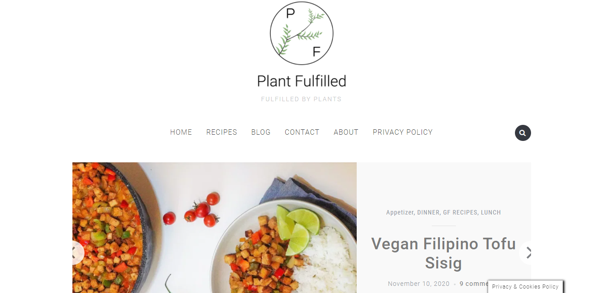Image resolution: width=603 pixels, height=293 pixels.
Task: Click the Plant Fulfilled site title
Action: click(x=302, y=81)
